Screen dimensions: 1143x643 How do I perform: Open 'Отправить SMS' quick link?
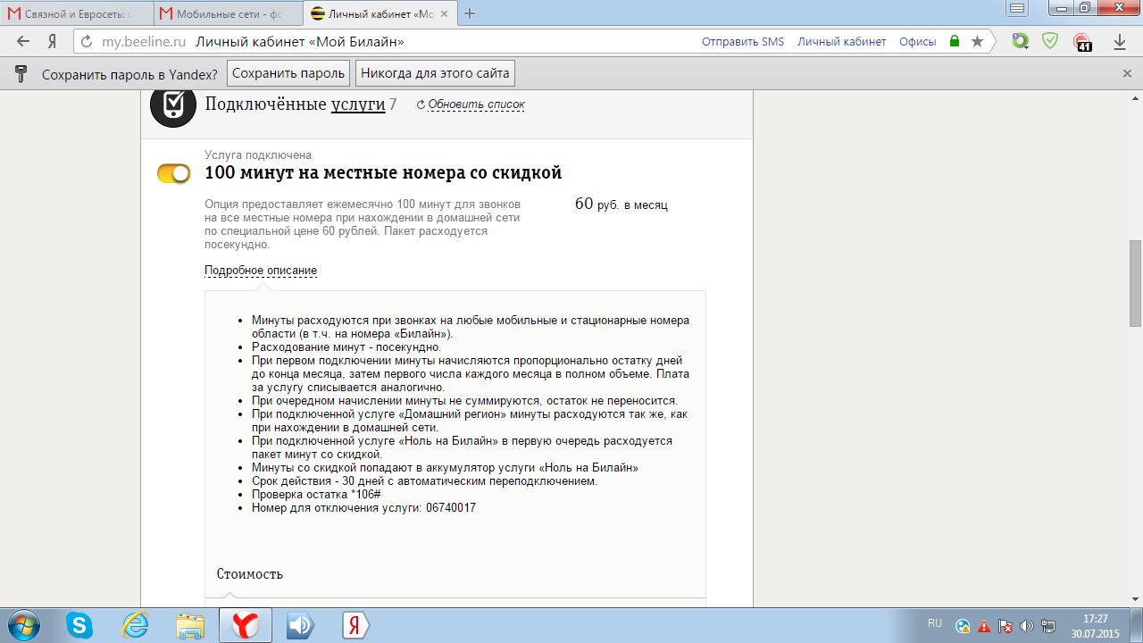[x=743, y=42]
